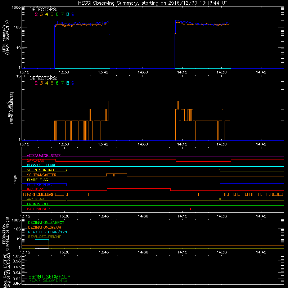Click olive detector 5 in the rear segments legend
Viewport: 288px width, 288px height.
click(52, 83)
